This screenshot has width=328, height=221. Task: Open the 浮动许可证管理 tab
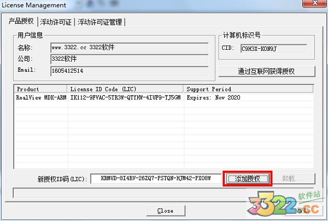[x=100, y=22]
